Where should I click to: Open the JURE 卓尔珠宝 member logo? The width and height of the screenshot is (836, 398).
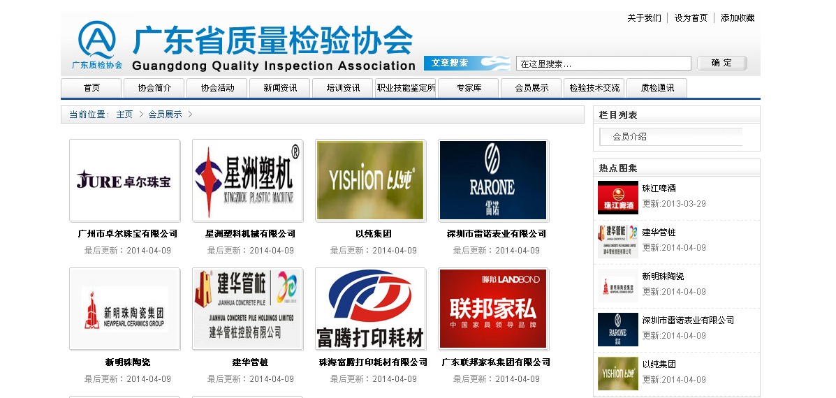[x=124, y=181]
